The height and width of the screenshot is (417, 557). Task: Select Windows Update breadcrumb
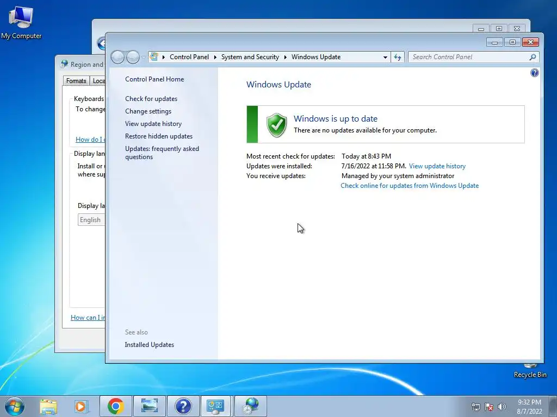click(x=316, y=57)
